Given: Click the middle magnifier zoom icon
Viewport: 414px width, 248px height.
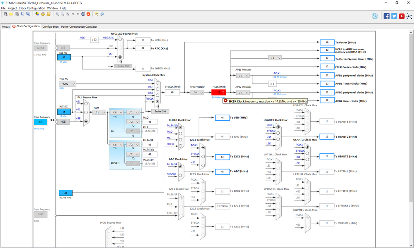Looking at the screenshot, I should click(62, 14).
